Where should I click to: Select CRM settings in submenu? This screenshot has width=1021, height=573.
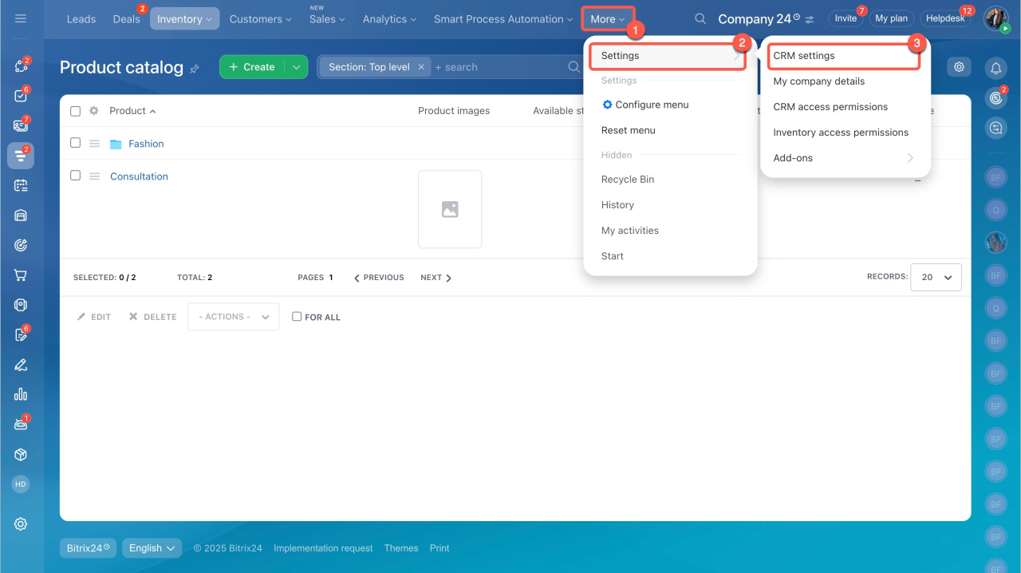tap(843, 56)
